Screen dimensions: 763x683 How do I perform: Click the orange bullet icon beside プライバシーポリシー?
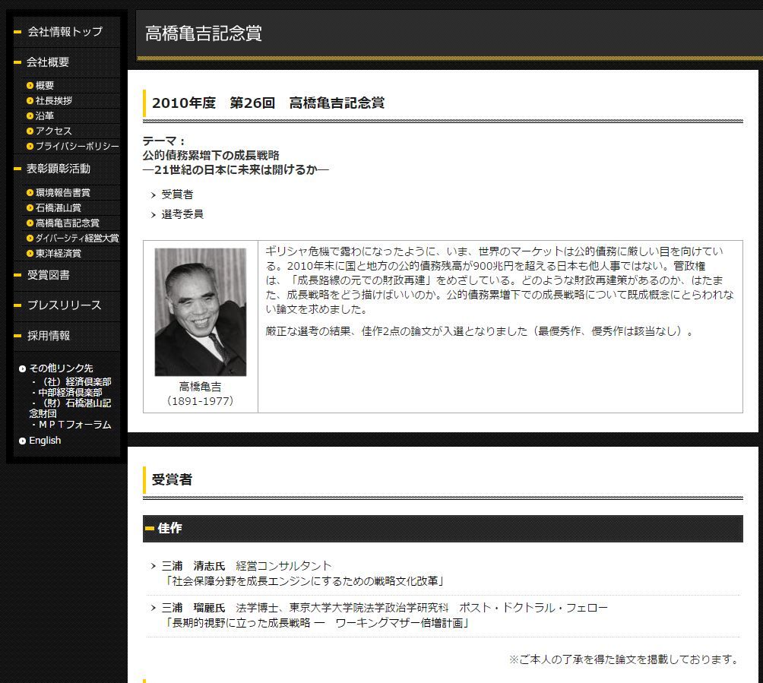[x=30, y=146]
